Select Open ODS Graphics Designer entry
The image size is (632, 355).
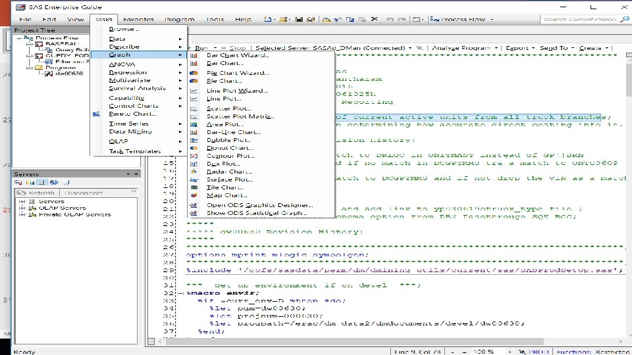tap(259, 205)
